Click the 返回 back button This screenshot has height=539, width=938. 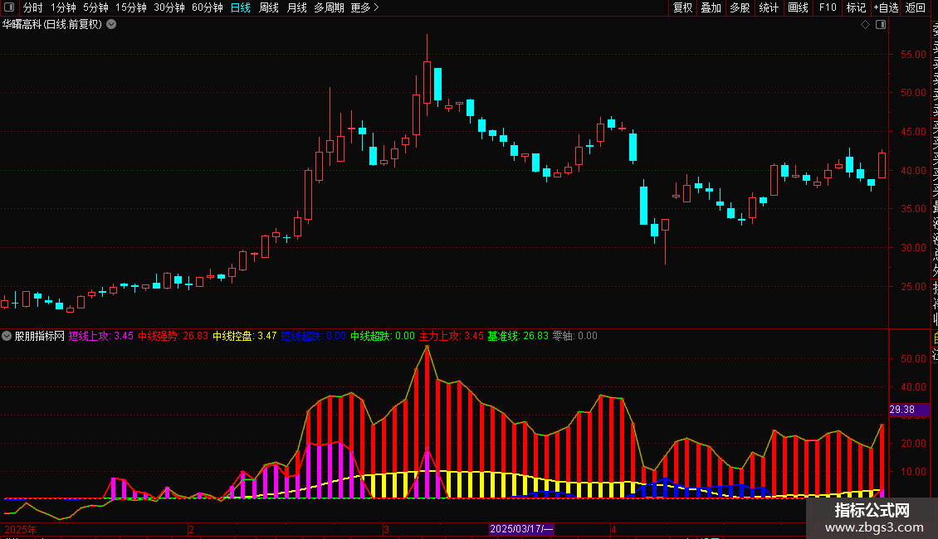pos(916,7)
